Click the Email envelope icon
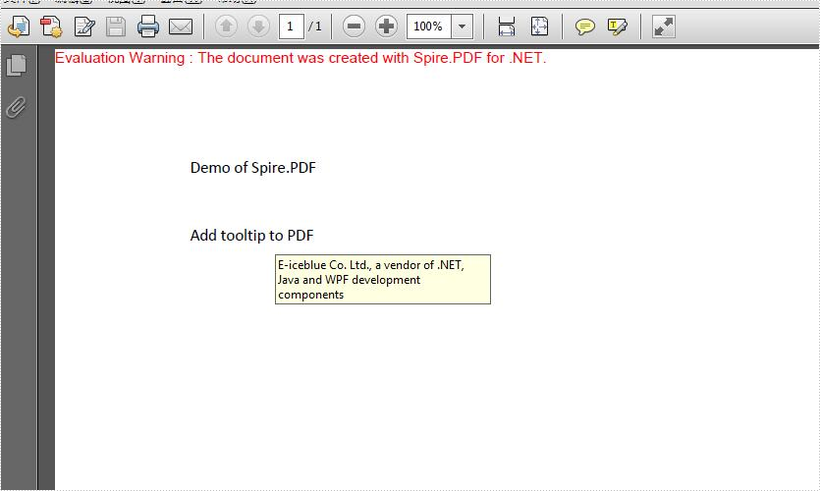Image resolution: width=820 pixels, height=491 pixels. point(181,27)
